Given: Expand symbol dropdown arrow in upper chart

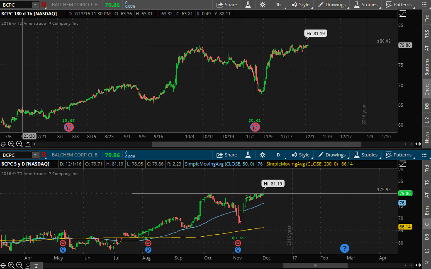Looking at the screenshot, I should click(35, 5).
